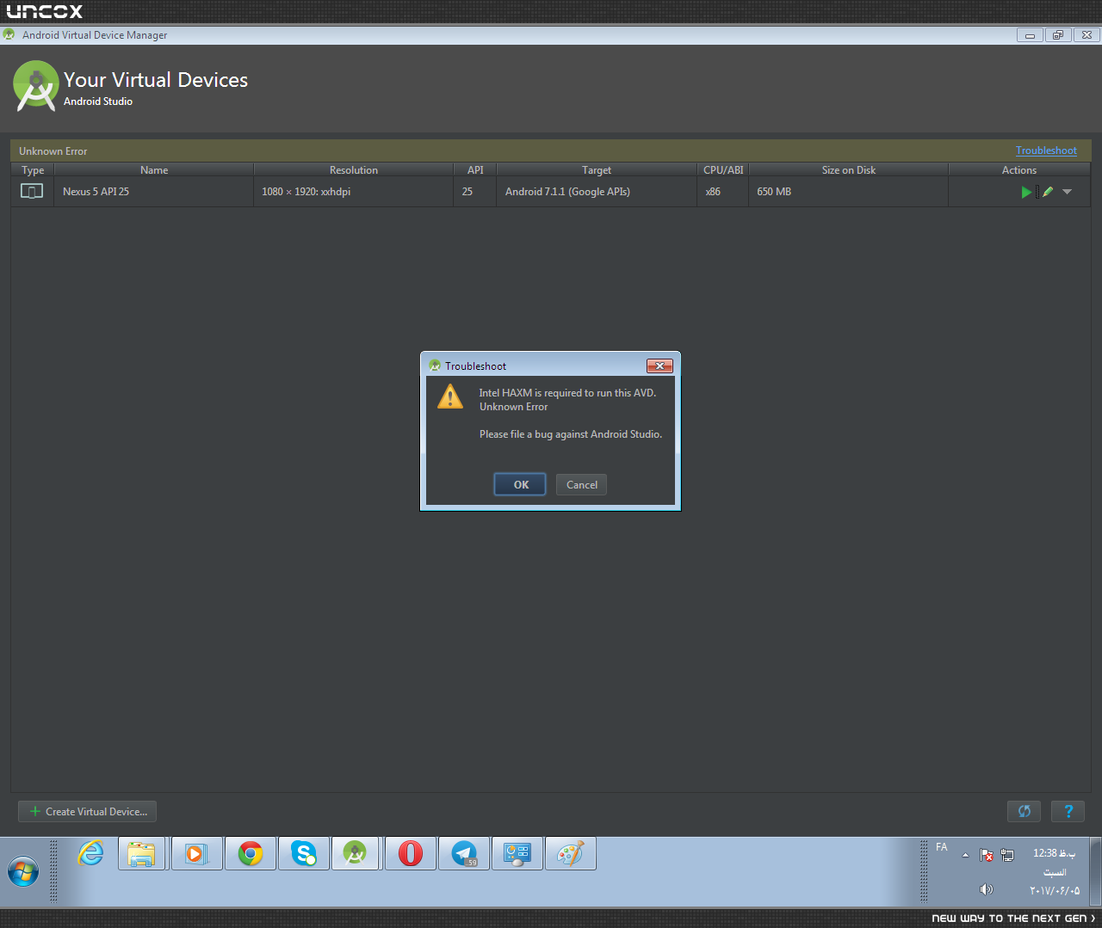Click the phone device type icon in the row
This screenshot has height=928, width=1102.
pyautogui.click(x=32, y=191)
